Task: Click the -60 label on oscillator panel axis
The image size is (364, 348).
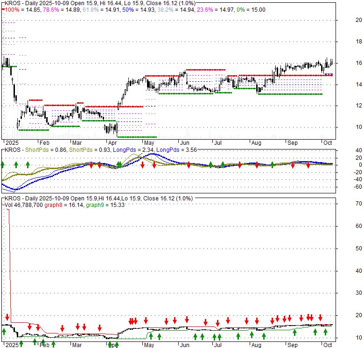Action: click(358, 187)
